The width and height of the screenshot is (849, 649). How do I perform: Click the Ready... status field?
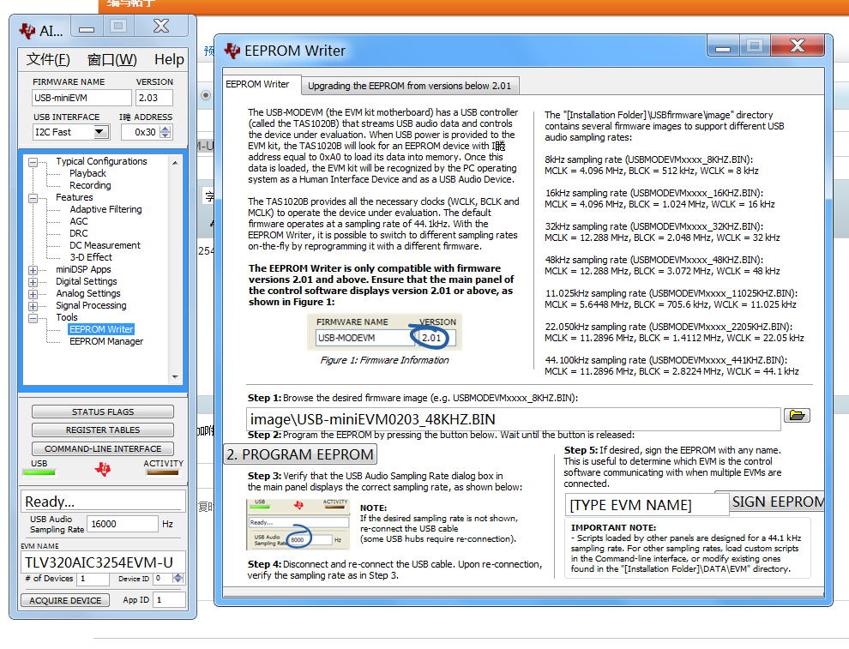[103, 502]
